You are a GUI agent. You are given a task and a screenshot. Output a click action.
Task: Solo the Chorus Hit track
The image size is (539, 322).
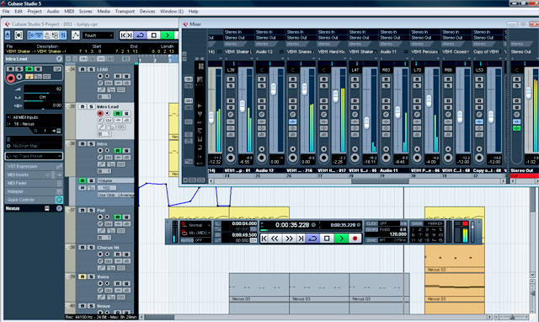(91, 247)
